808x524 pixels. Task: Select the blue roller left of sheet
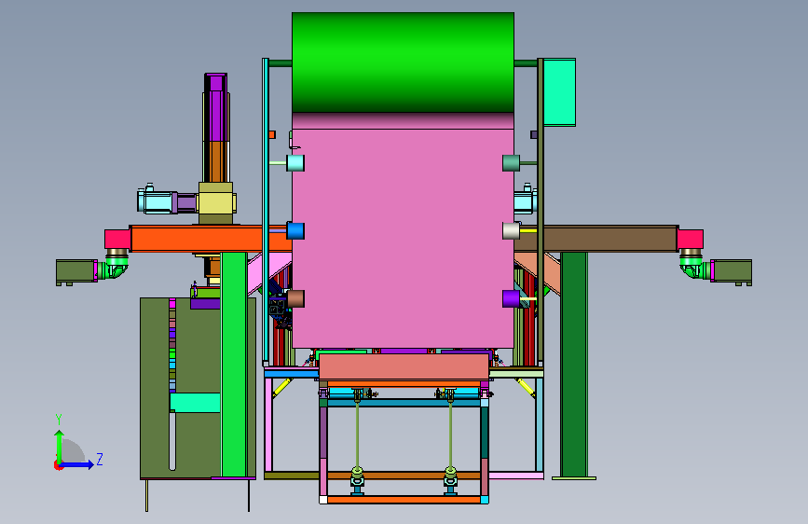295,230
